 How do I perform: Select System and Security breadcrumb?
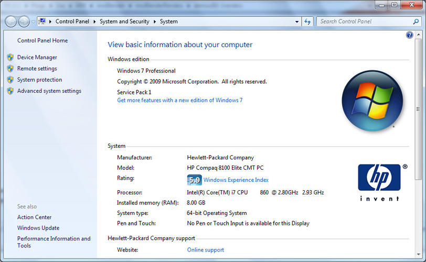point(124,21)
